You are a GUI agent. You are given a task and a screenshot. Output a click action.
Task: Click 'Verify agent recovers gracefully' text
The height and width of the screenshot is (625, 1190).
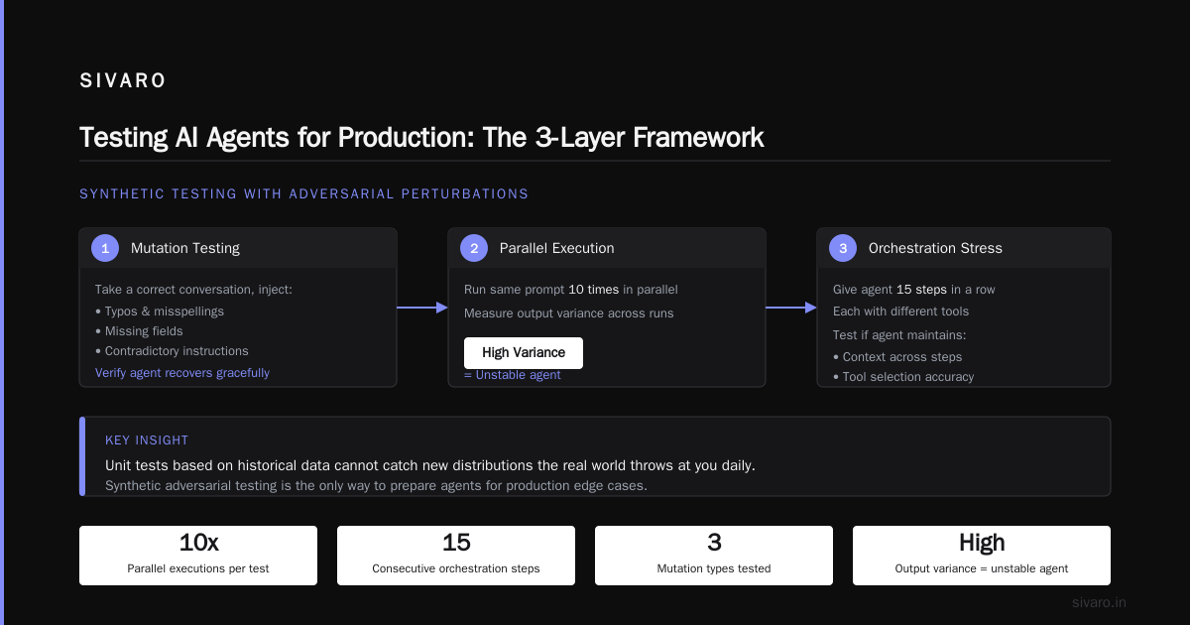pos(182,373)
